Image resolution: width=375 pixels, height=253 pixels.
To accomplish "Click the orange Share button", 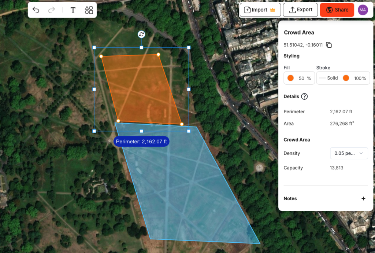I will click(337, 10).
